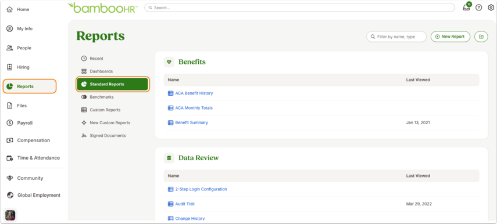Click the New Report button
The image size is (497, 224).
[450, 37]
